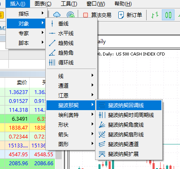Screen dimensions: 180x169
Task: Switch to bar chart view icon
Action: (x=155, y=15)
